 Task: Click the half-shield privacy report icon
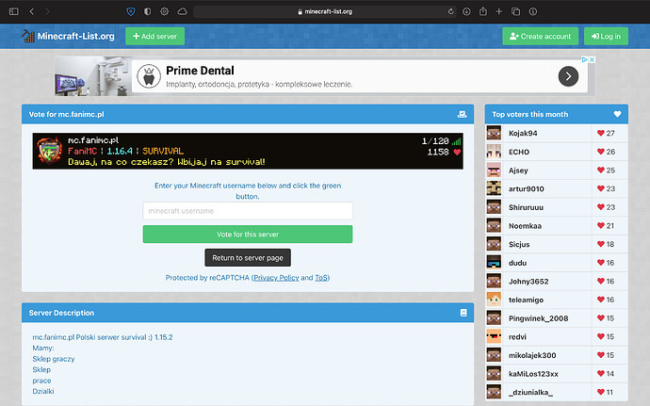point(147,11)
